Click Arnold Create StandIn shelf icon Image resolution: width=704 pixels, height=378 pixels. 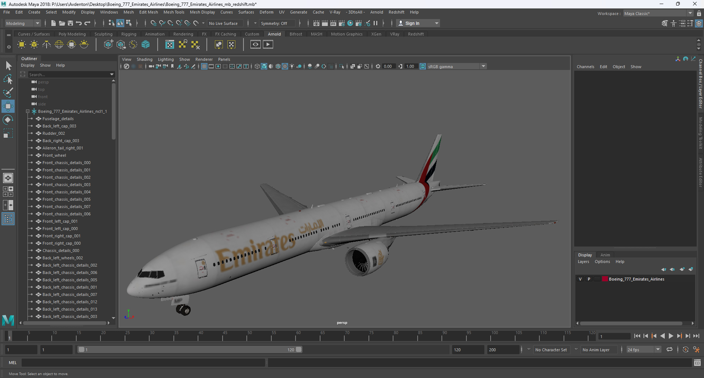click(108, 45)
